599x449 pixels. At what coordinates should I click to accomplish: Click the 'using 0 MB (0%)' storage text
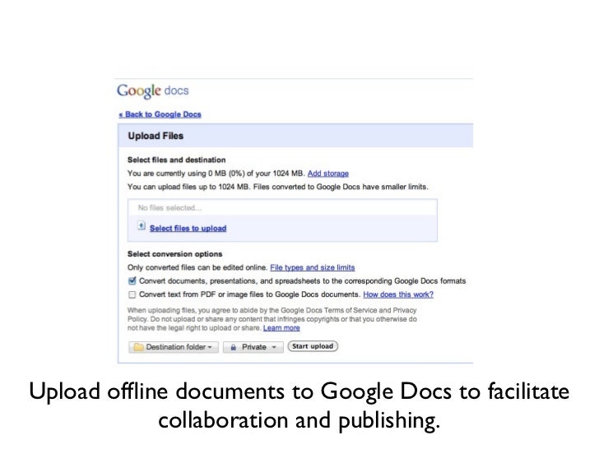[x=216, y=174]
